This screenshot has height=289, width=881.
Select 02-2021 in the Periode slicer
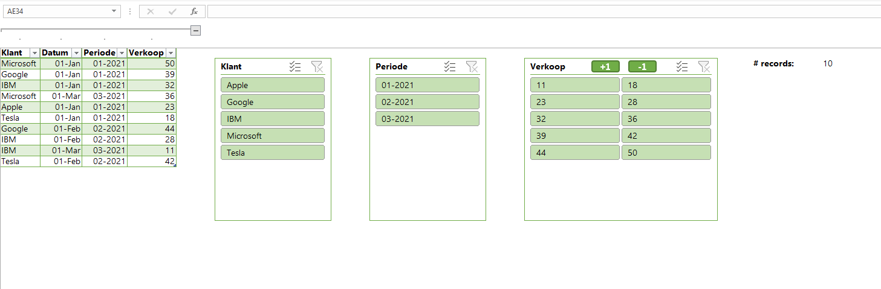pos(427,102)
